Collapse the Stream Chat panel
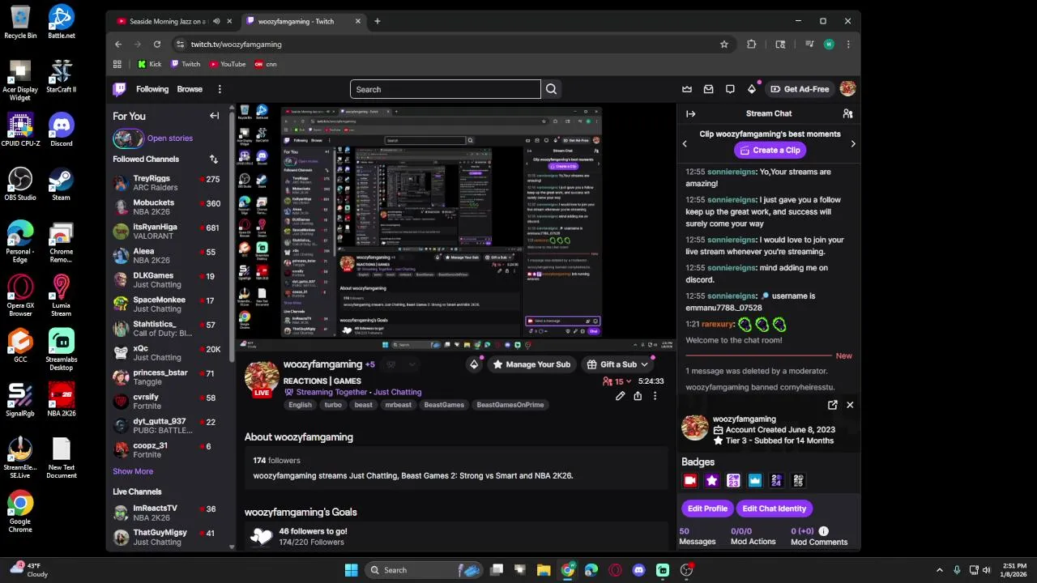 (x=690, y=114)
